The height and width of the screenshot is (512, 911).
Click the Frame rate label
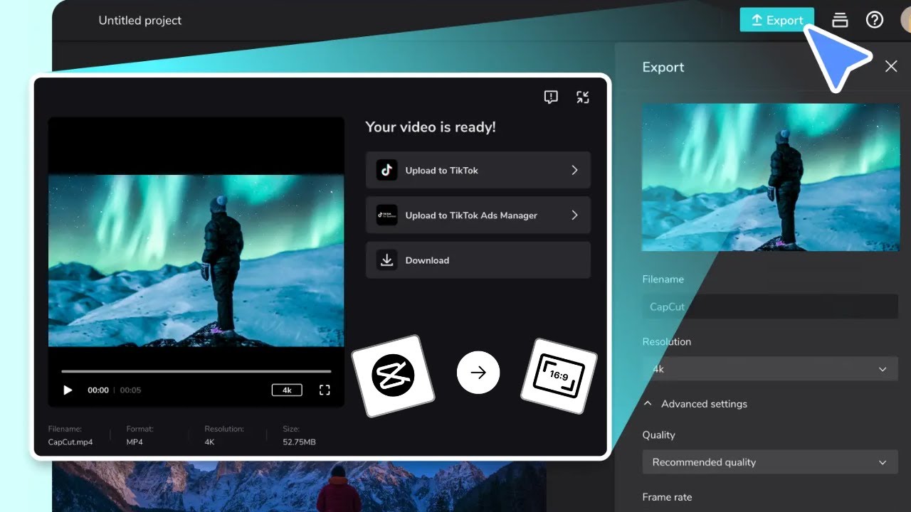pyautogui.click(x=667, y=497)
